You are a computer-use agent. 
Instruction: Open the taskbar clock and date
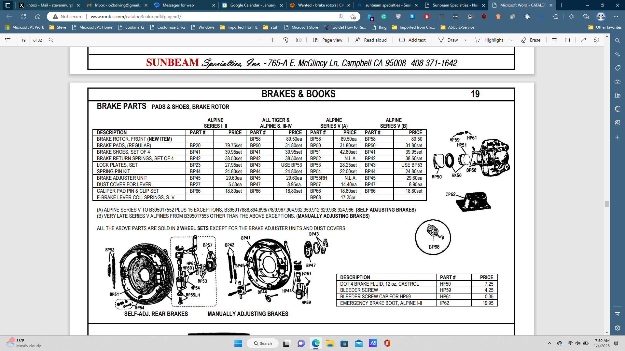pyautogui.click(x=602, y=343)
